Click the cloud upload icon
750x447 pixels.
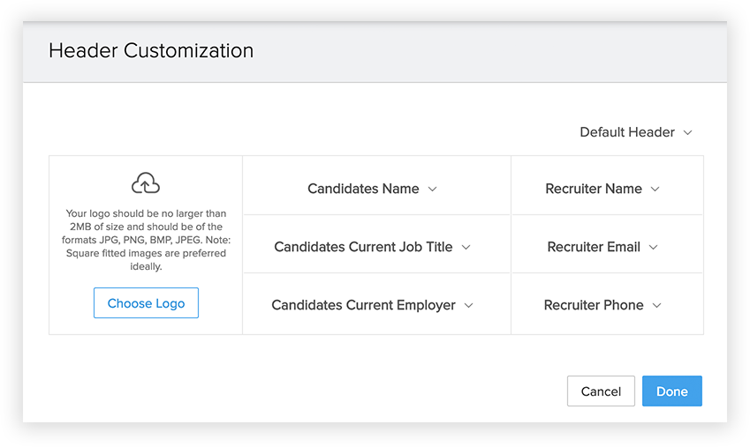point(146,183)
